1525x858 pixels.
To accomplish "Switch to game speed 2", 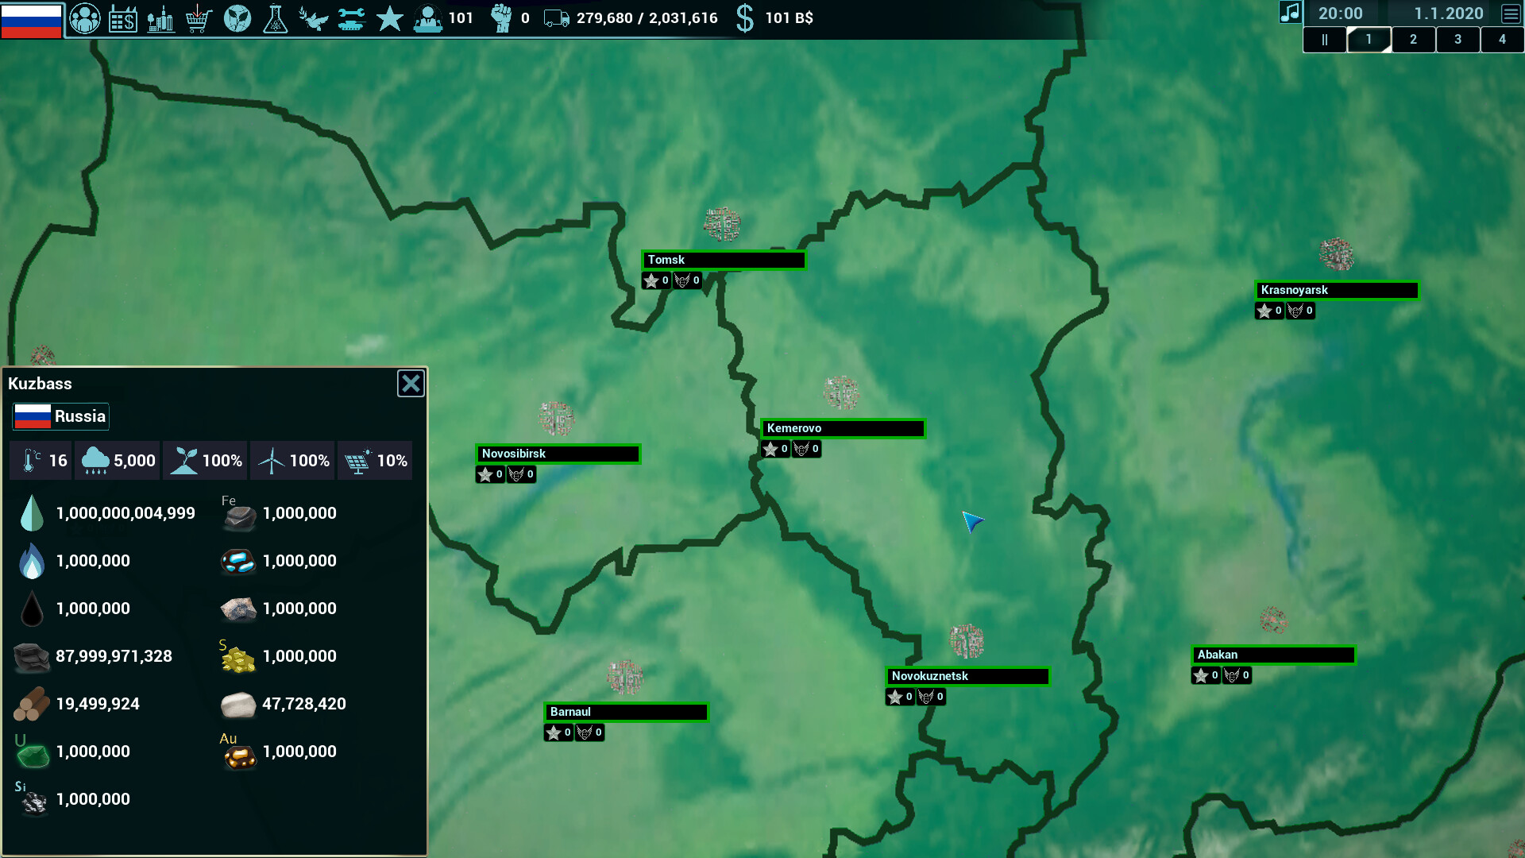I will 1413,39.
